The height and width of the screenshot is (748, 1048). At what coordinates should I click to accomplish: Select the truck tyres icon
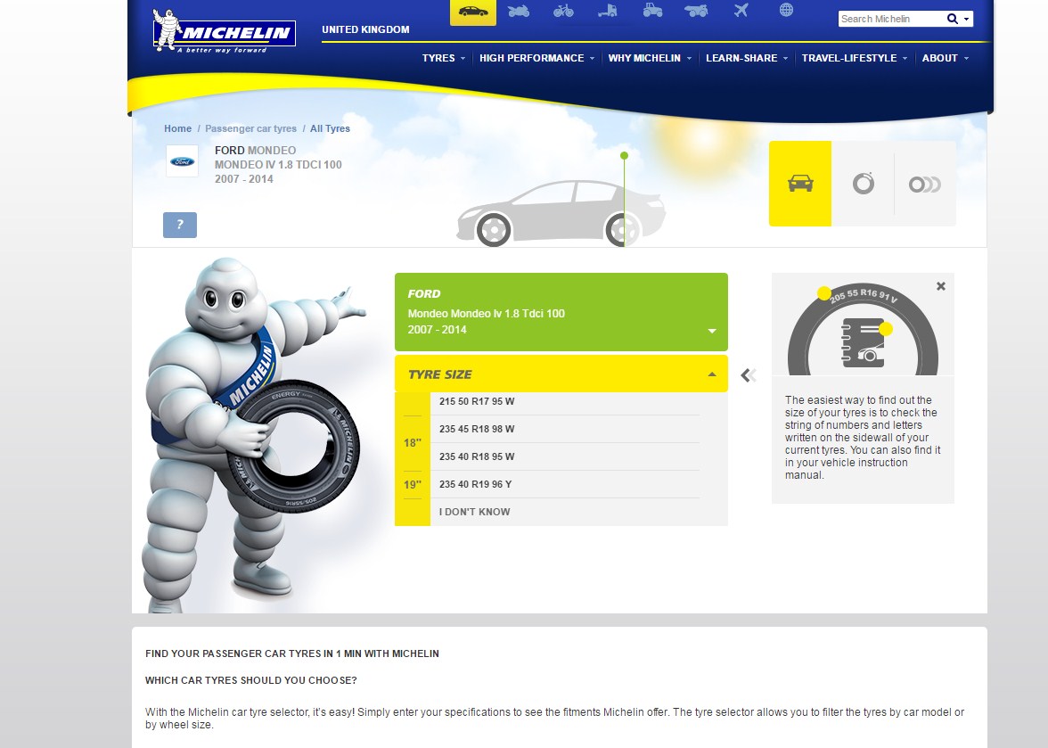(x=608, y=11)
